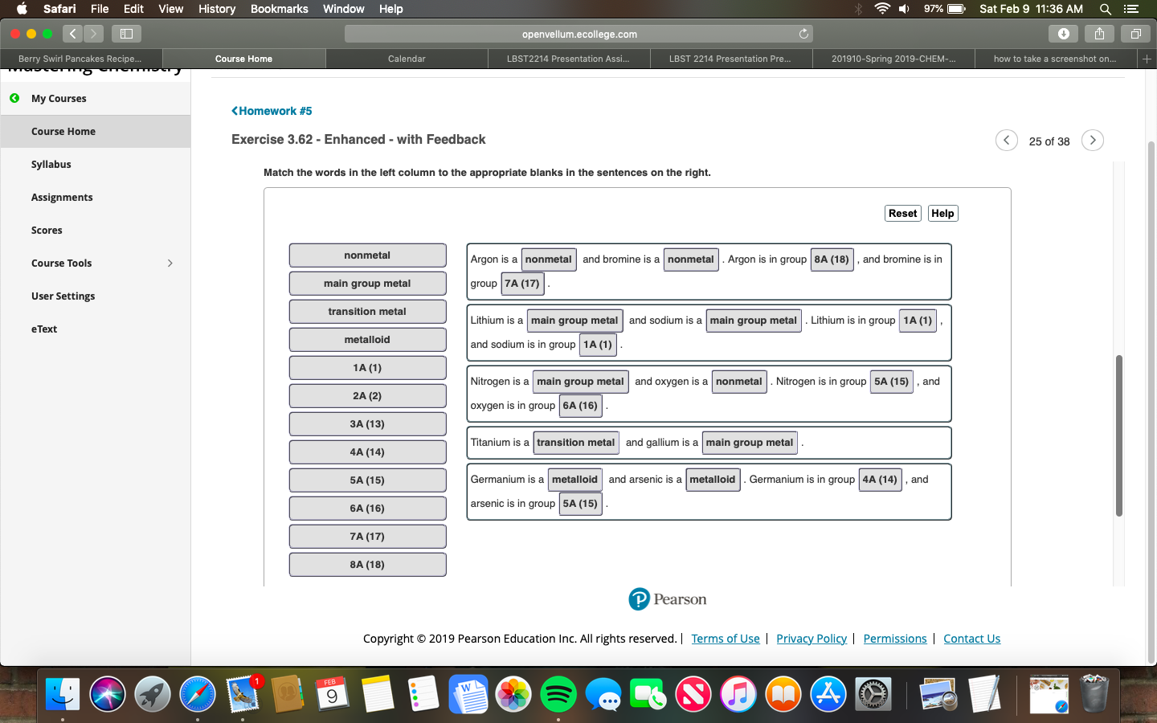
Task: Launch Siri from the Dock
Action: (108, 694)
